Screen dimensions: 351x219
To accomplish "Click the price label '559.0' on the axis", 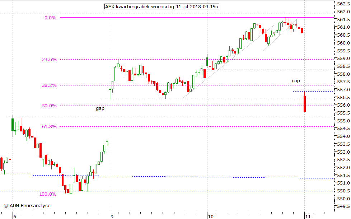I will coord(343,59).
